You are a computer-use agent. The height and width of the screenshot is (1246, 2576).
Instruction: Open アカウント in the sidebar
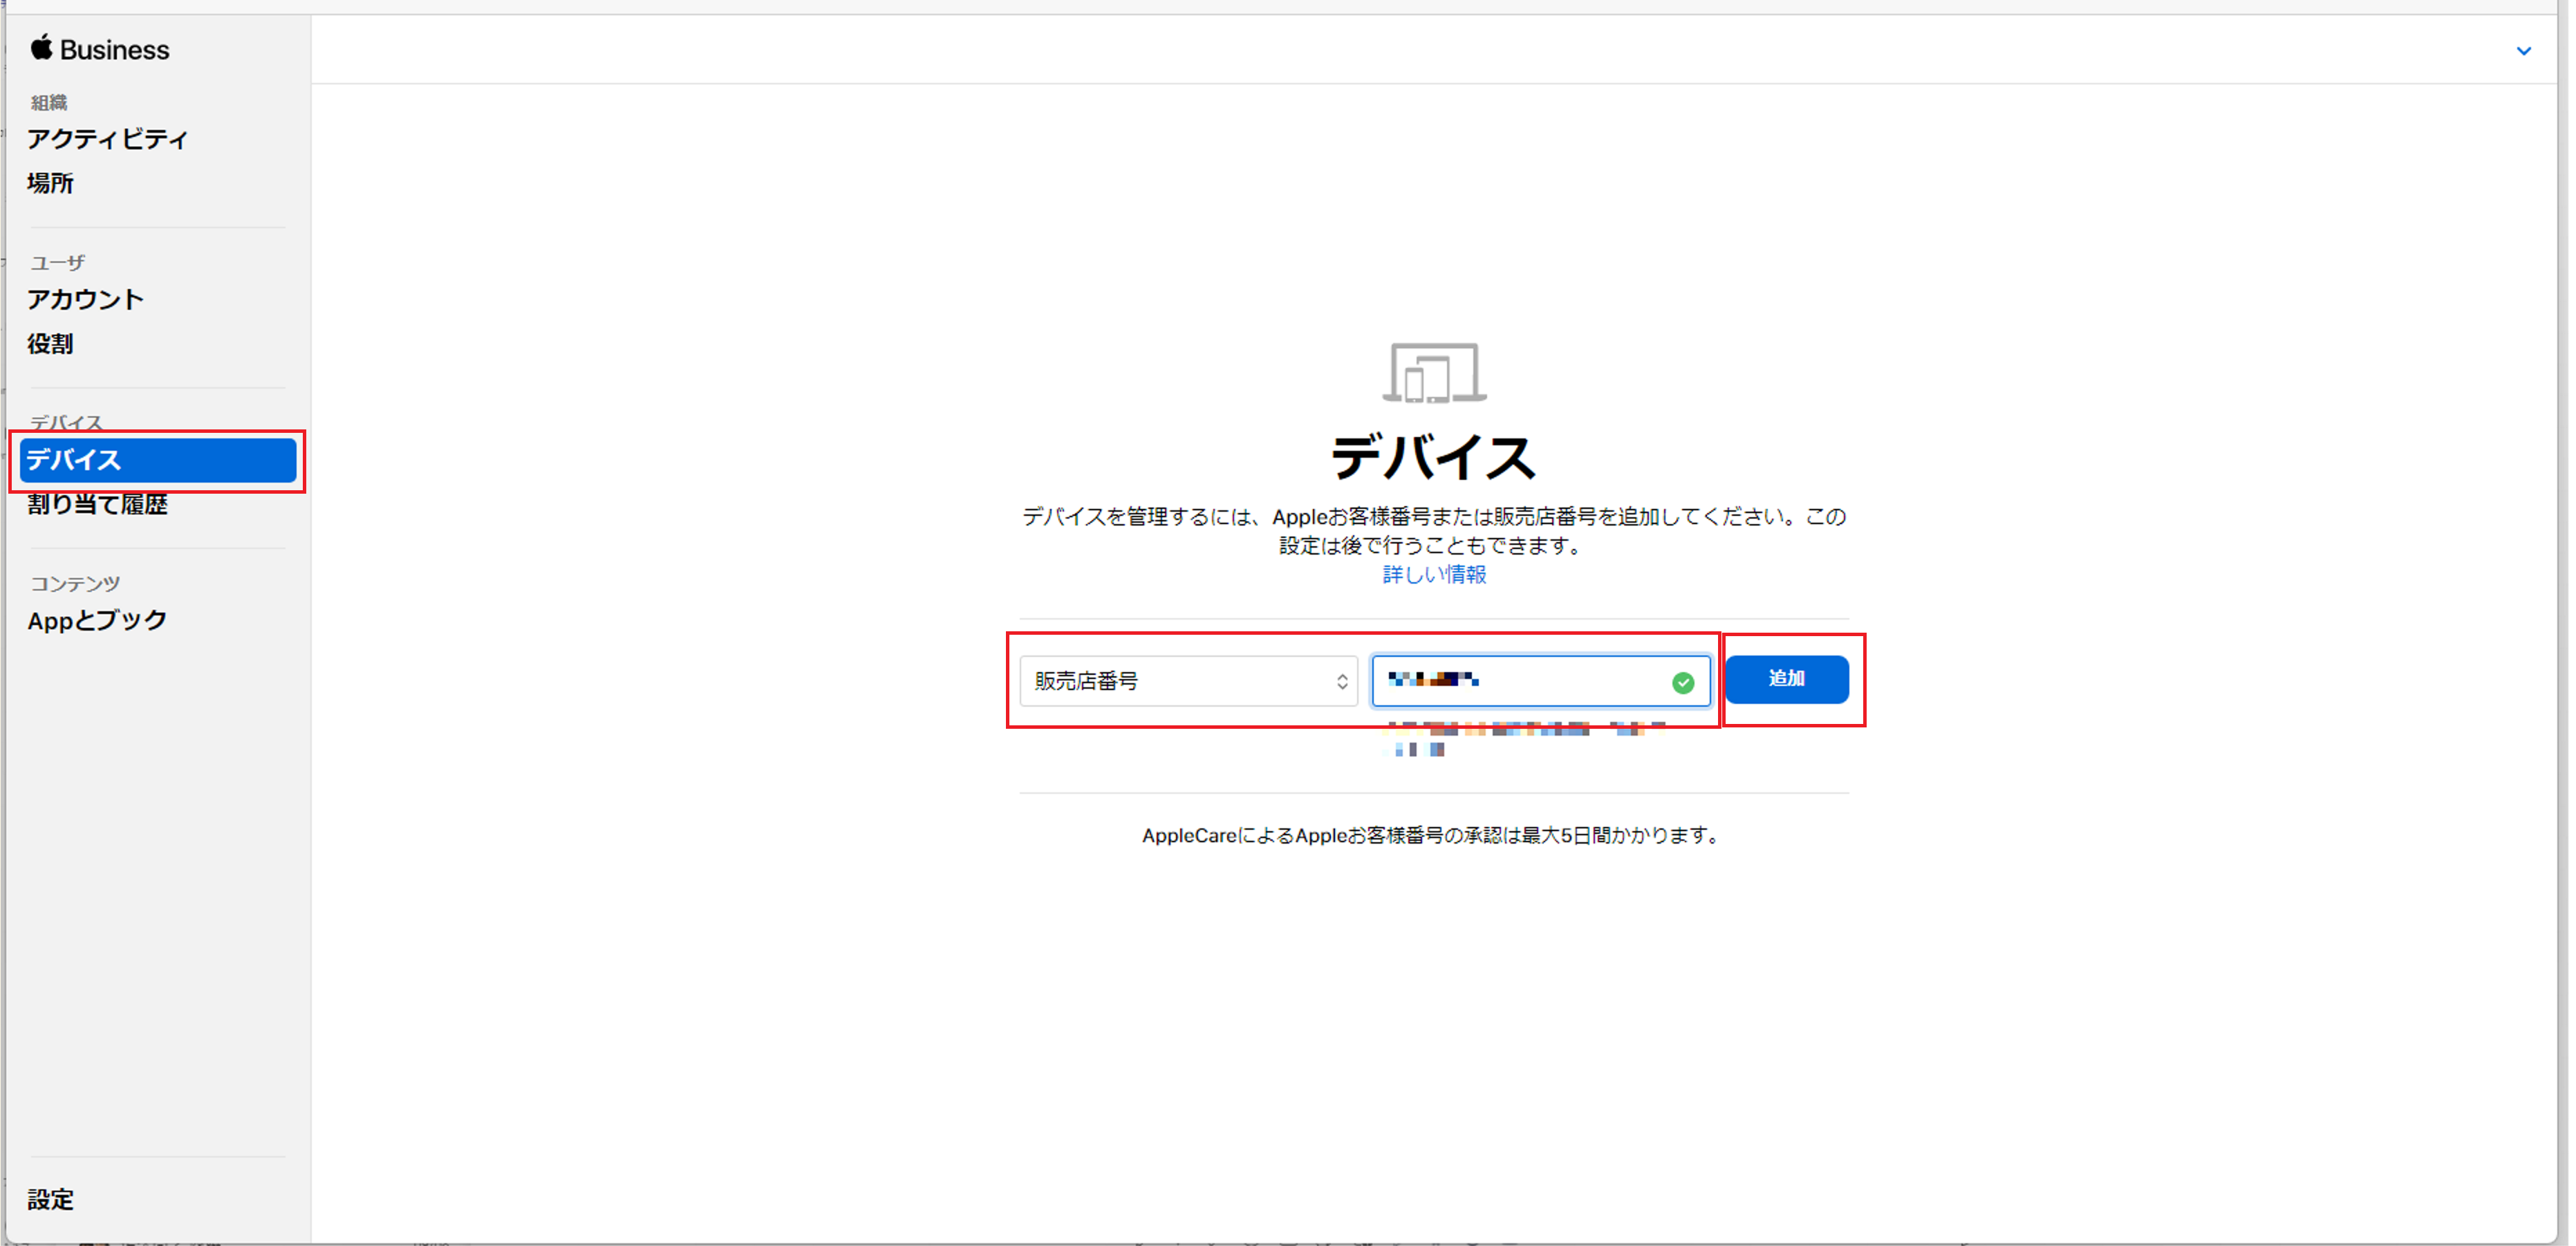(x=86, y=299)
